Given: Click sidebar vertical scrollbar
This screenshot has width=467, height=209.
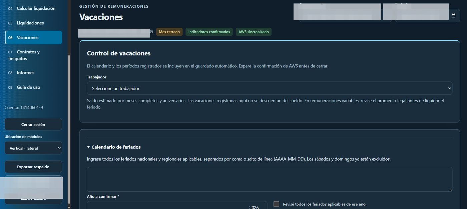Looking at the screenshot, I should [69, 130].
